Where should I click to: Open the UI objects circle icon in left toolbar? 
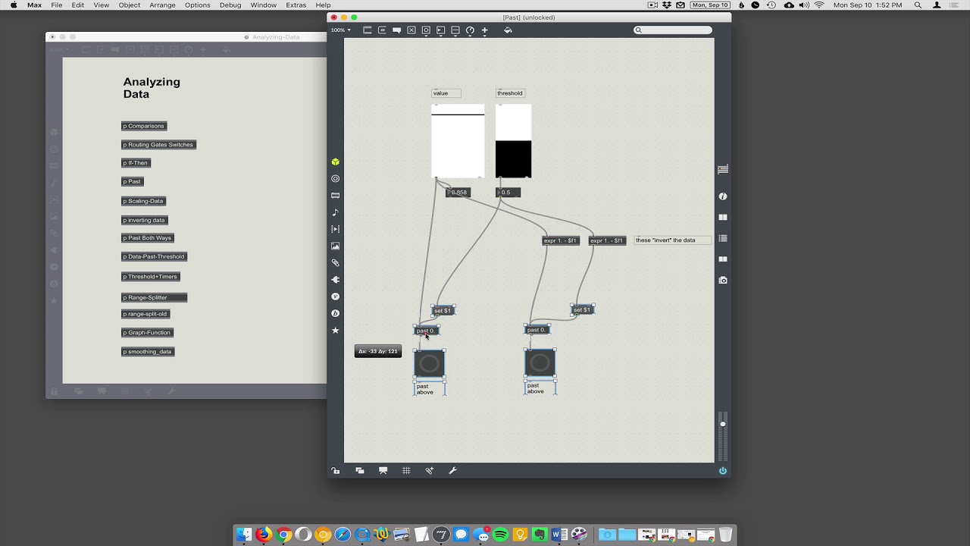pyautogui.click(x=336, y=179)
